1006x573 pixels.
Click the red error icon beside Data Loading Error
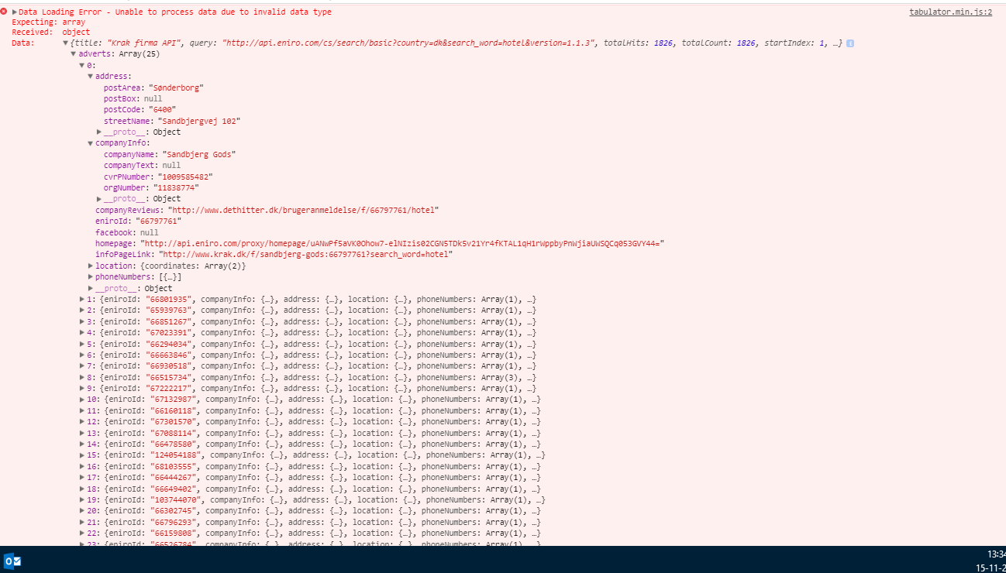pos(5,11)
